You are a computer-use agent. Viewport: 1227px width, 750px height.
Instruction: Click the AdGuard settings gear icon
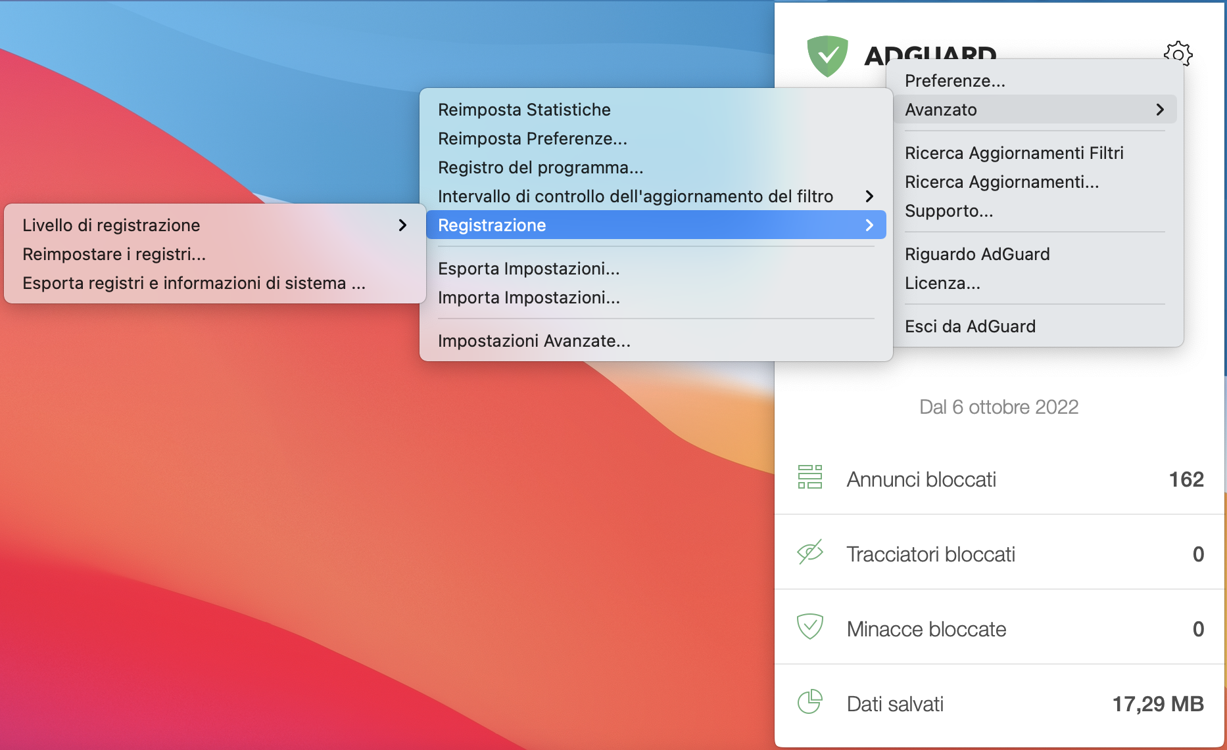(x=1178, y=53)
